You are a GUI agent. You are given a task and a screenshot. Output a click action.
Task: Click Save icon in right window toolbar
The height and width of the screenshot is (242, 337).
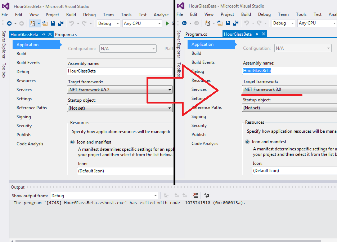point(228,23)
